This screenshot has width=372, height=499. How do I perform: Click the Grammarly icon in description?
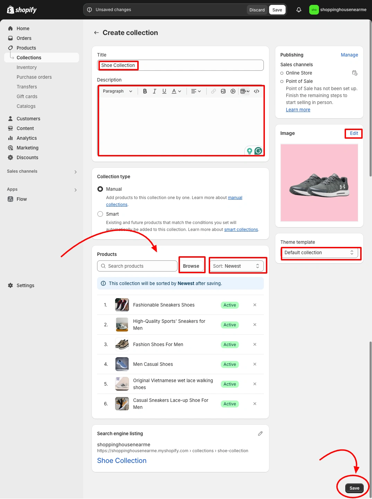point(258,151)
